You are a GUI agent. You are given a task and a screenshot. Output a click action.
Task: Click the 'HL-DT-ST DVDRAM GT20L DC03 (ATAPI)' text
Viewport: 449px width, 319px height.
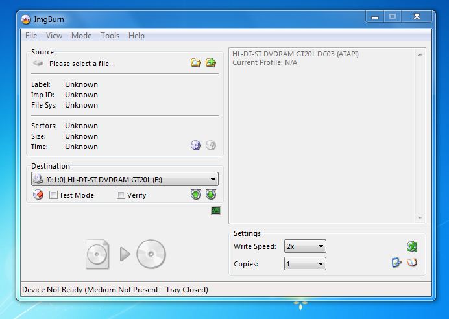tap(295, 54)
